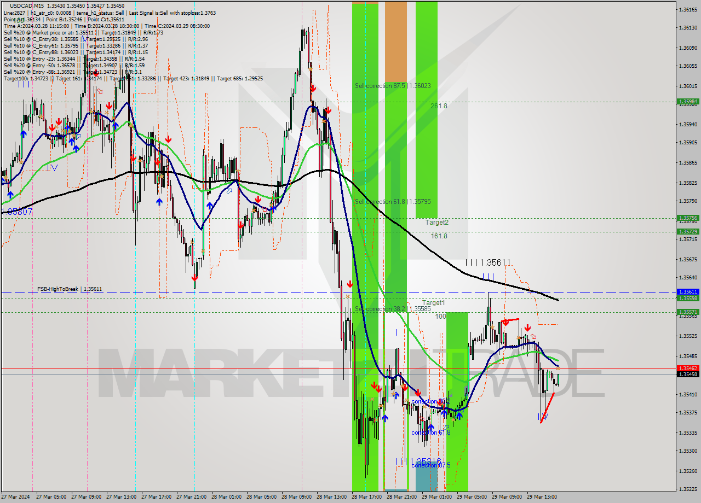Click the 261.8 Fibonacci level label

[439, 106]
